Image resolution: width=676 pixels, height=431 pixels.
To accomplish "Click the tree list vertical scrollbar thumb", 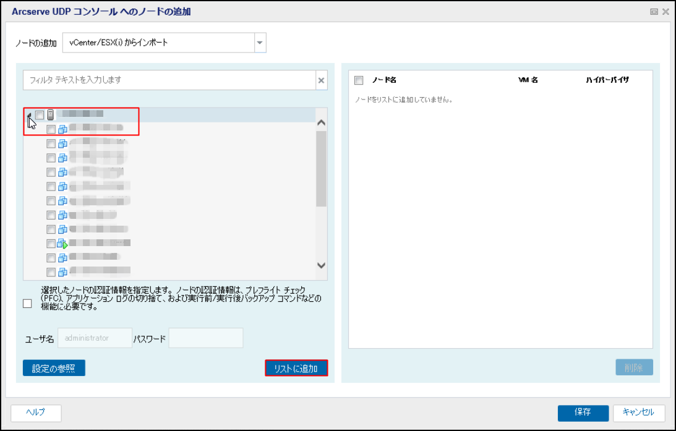I will pos(321,169).
